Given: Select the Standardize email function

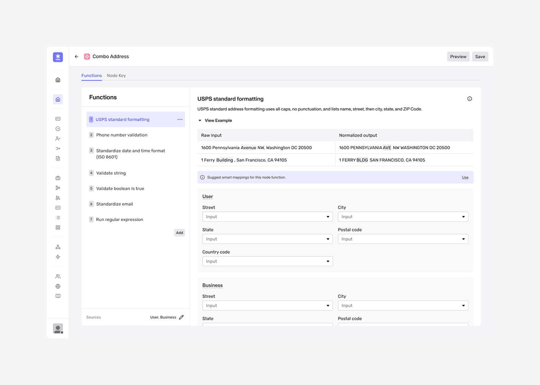Looking at the screenshot, I should point(136,204).
